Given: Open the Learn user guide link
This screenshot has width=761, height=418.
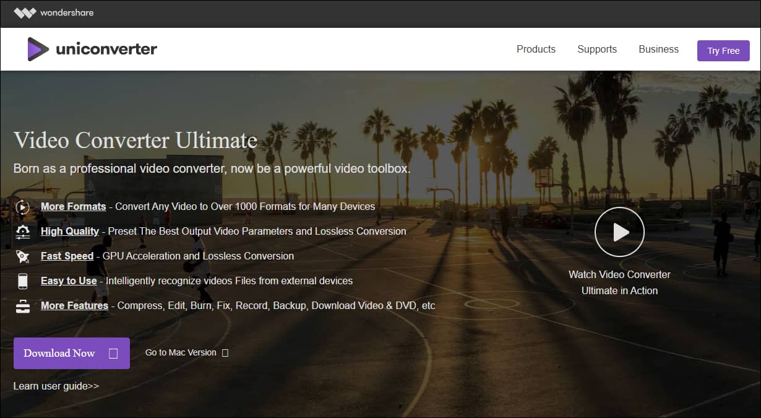Looking at the screenshot, I should (56, 386).
